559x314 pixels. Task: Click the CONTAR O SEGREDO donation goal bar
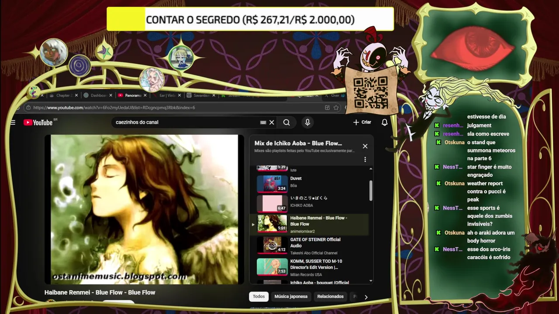pyautogui.click(x=250, y=20)
